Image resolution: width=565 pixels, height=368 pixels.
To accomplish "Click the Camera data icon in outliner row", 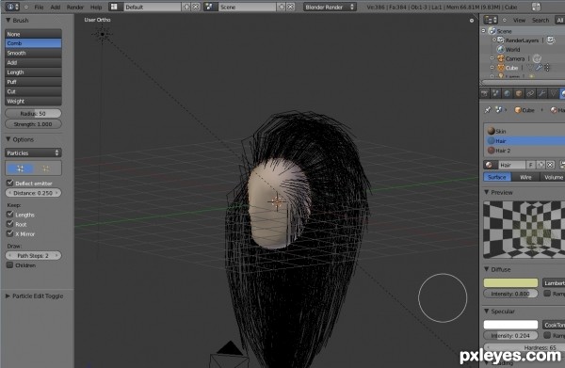I will (537, 58).
